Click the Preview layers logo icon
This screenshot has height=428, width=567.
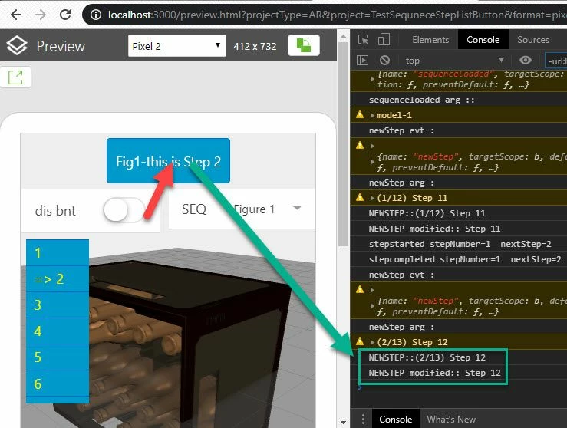pos(17,46)
